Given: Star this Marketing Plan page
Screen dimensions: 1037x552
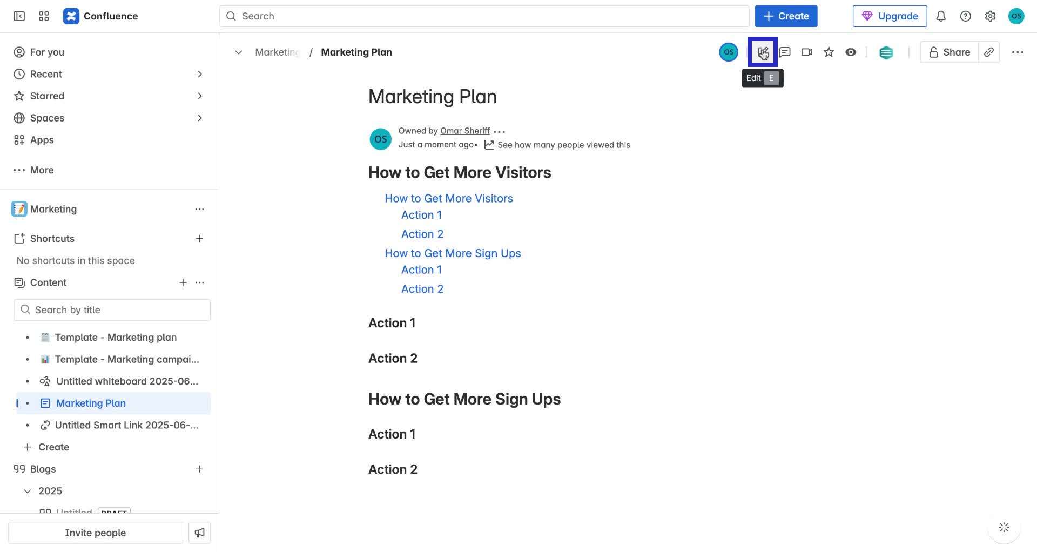Looking at the screenshot, I should tap(829, 52).
